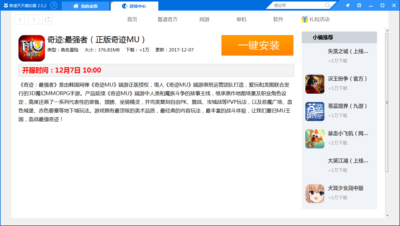This screenshot has height=226, width=400.
Task: Open 苍蓝境界 game icon
Action: coord(315,112)
